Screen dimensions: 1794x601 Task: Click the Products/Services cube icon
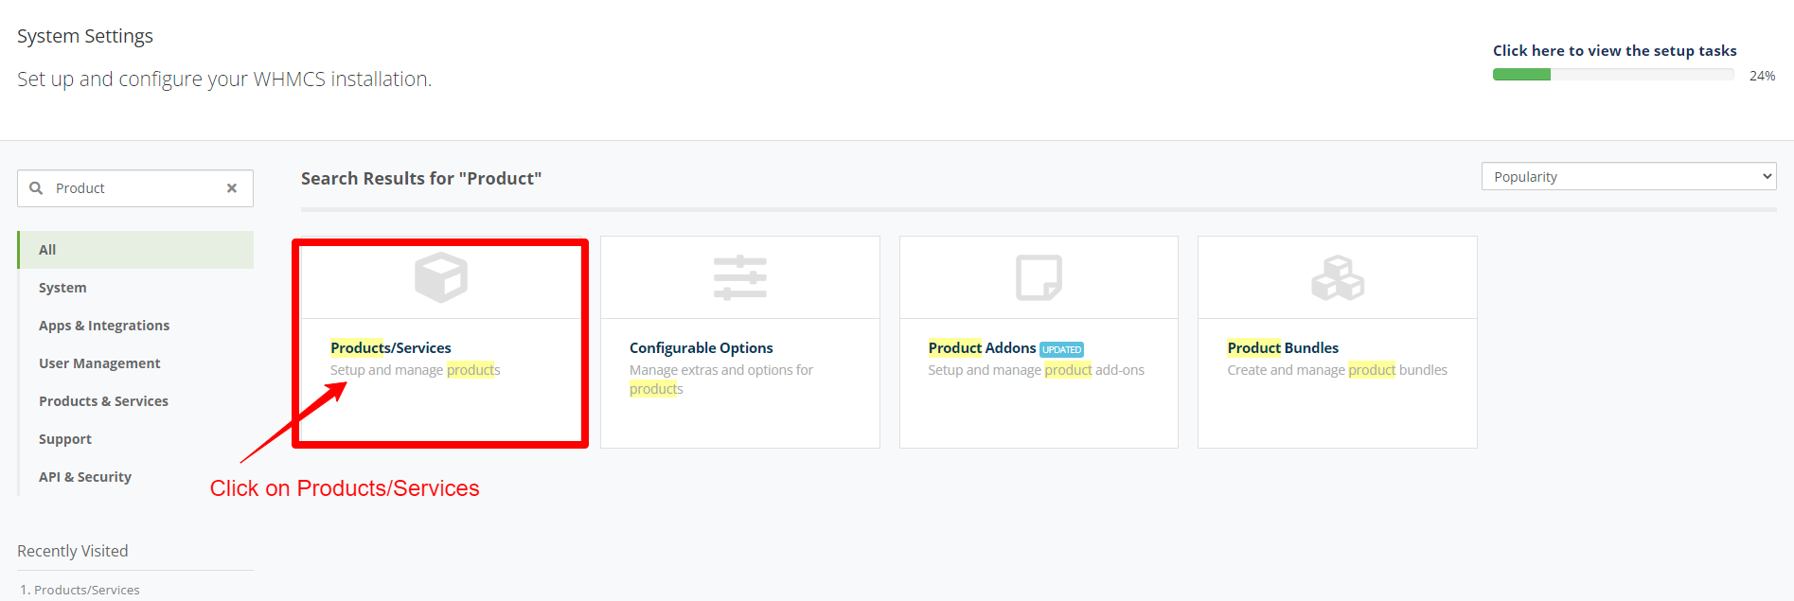441,277
